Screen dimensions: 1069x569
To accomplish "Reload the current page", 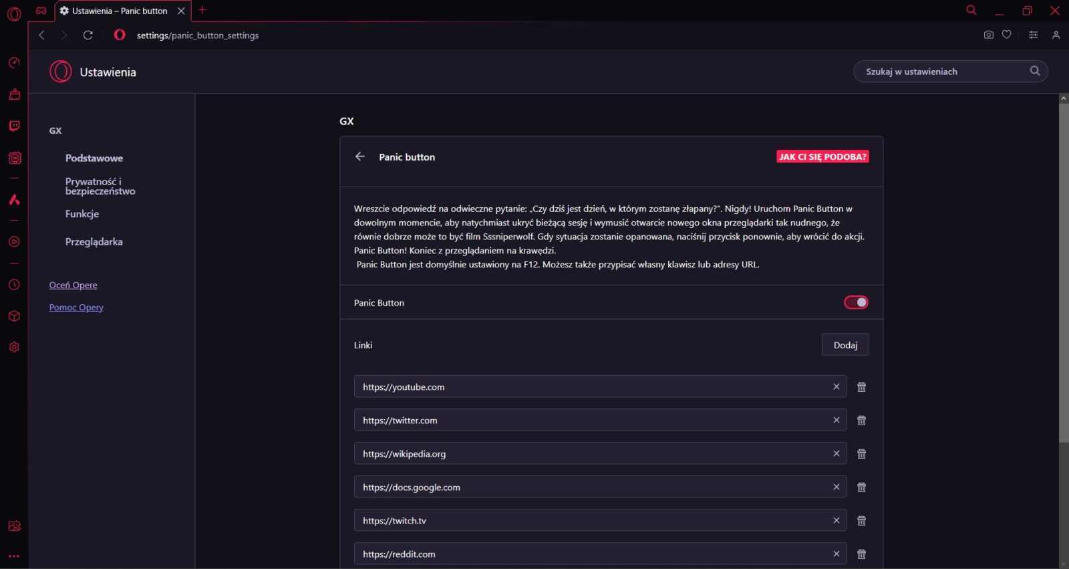I will [88, 35].
